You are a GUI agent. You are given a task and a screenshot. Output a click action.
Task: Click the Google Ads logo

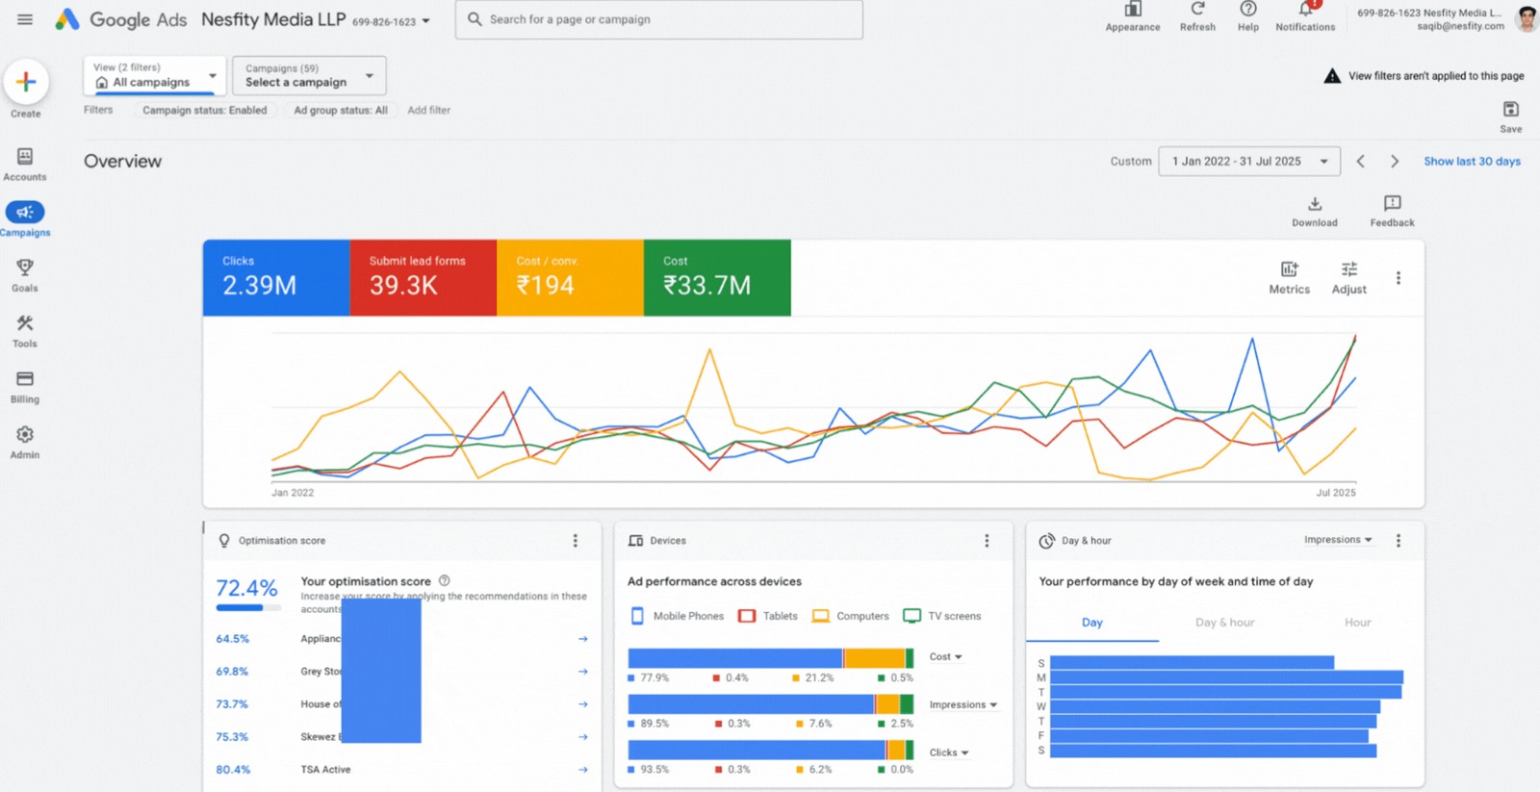click(121, 19)
